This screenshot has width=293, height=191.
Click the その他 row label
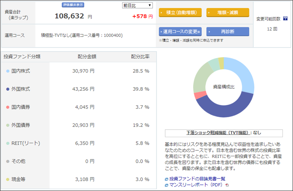(18, 161)
